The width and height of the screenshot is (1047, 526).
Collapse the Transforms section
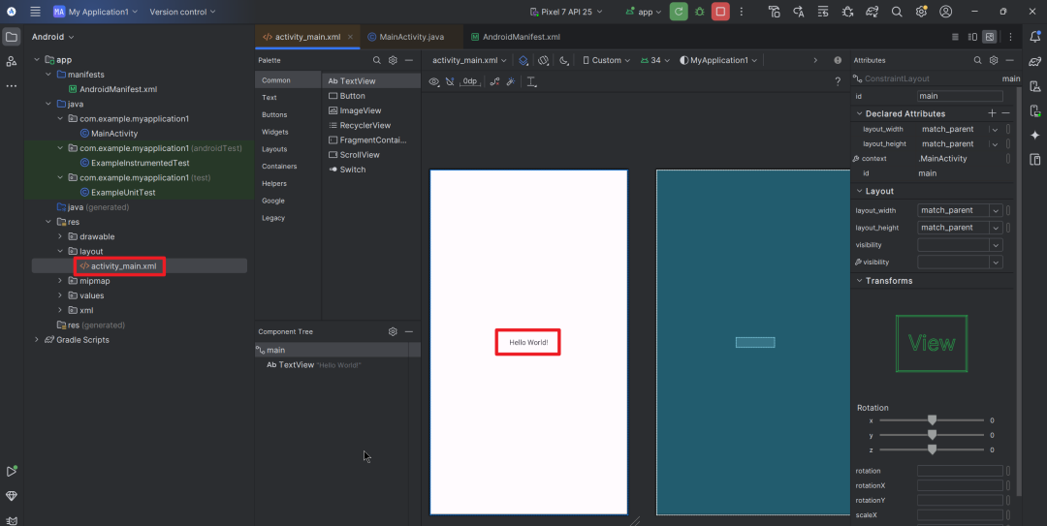click(x=859, y=280)
